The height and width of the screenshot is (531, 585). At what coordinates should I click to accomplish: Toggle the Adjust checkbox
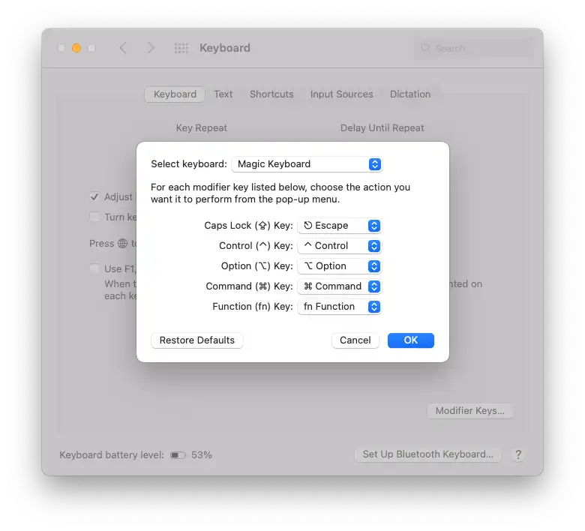pyautogui.click(x=94, y=196)
